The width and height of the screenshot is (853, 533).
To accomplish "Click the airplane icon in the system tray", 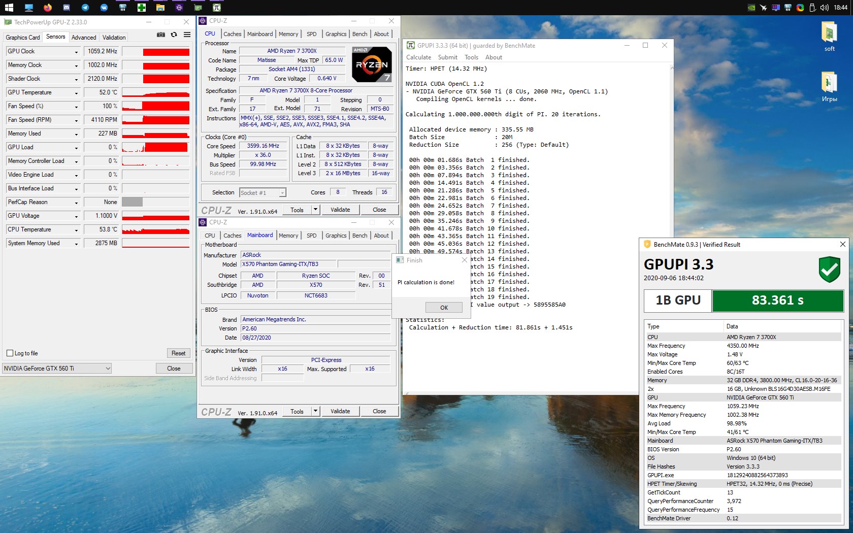I will pyautogui.click(x=763, y=8).
